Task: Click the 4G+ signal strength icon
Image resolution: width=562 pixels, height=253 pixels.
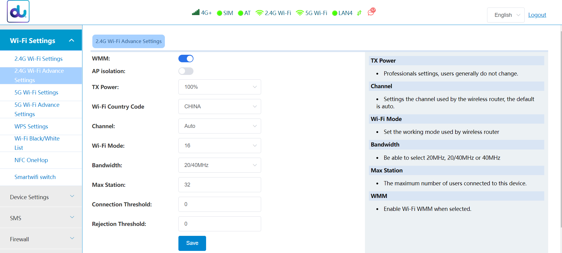Action: click(x=196, y=13)
